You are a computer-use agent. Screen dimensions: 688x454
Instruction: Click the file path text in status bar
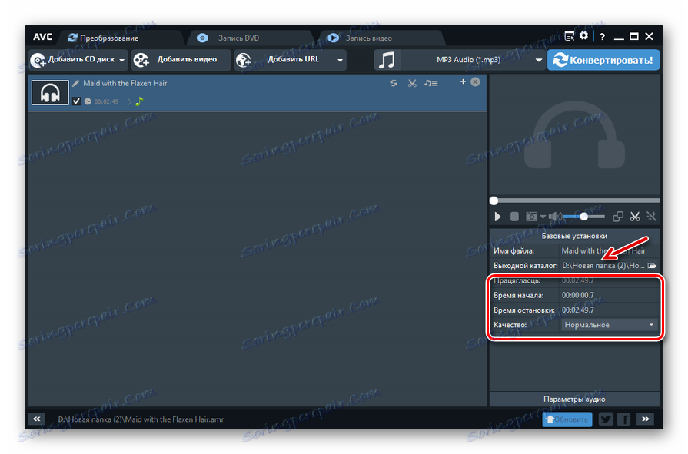click(x=141, y=419)
